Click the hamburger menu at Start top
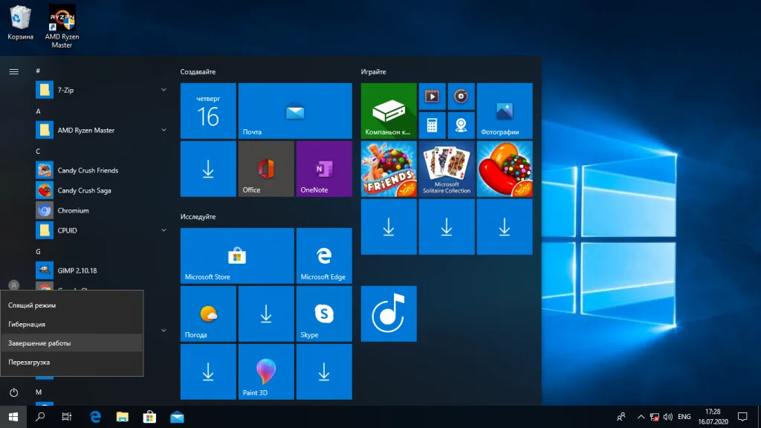Viewport: 761px width, 428px height. coord(13,71)
